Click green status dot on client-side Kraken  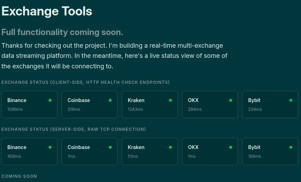170,100
